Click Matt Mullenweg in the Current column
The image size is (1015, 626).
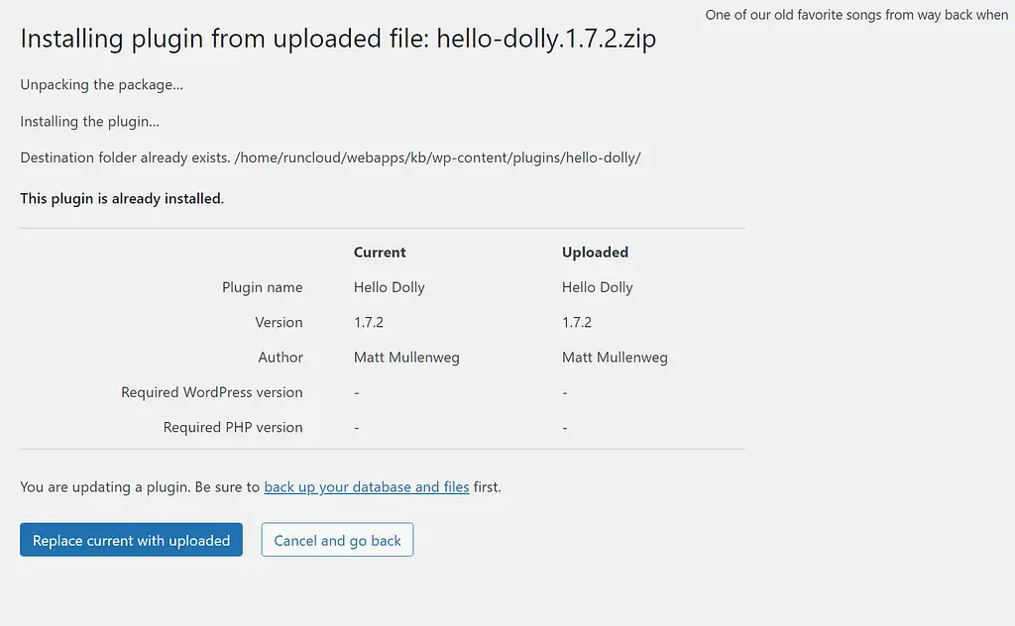(x=406, y=357)
